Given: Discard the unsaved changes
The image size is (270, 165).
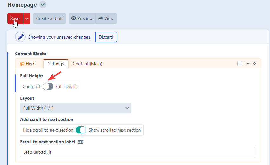Looking at the screenshot, I should point(106,37).
